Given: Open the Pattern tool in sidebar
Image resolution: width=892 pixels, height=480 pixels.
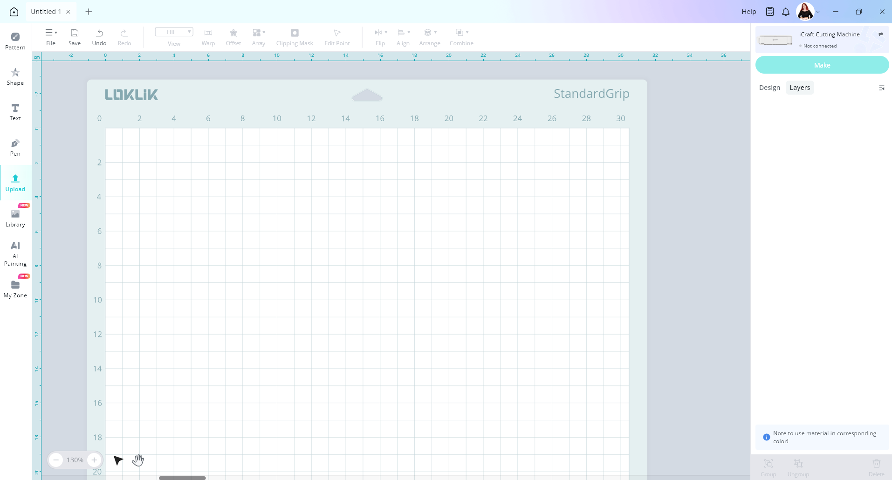Looking at the screenshot, I should pos(15,41).
